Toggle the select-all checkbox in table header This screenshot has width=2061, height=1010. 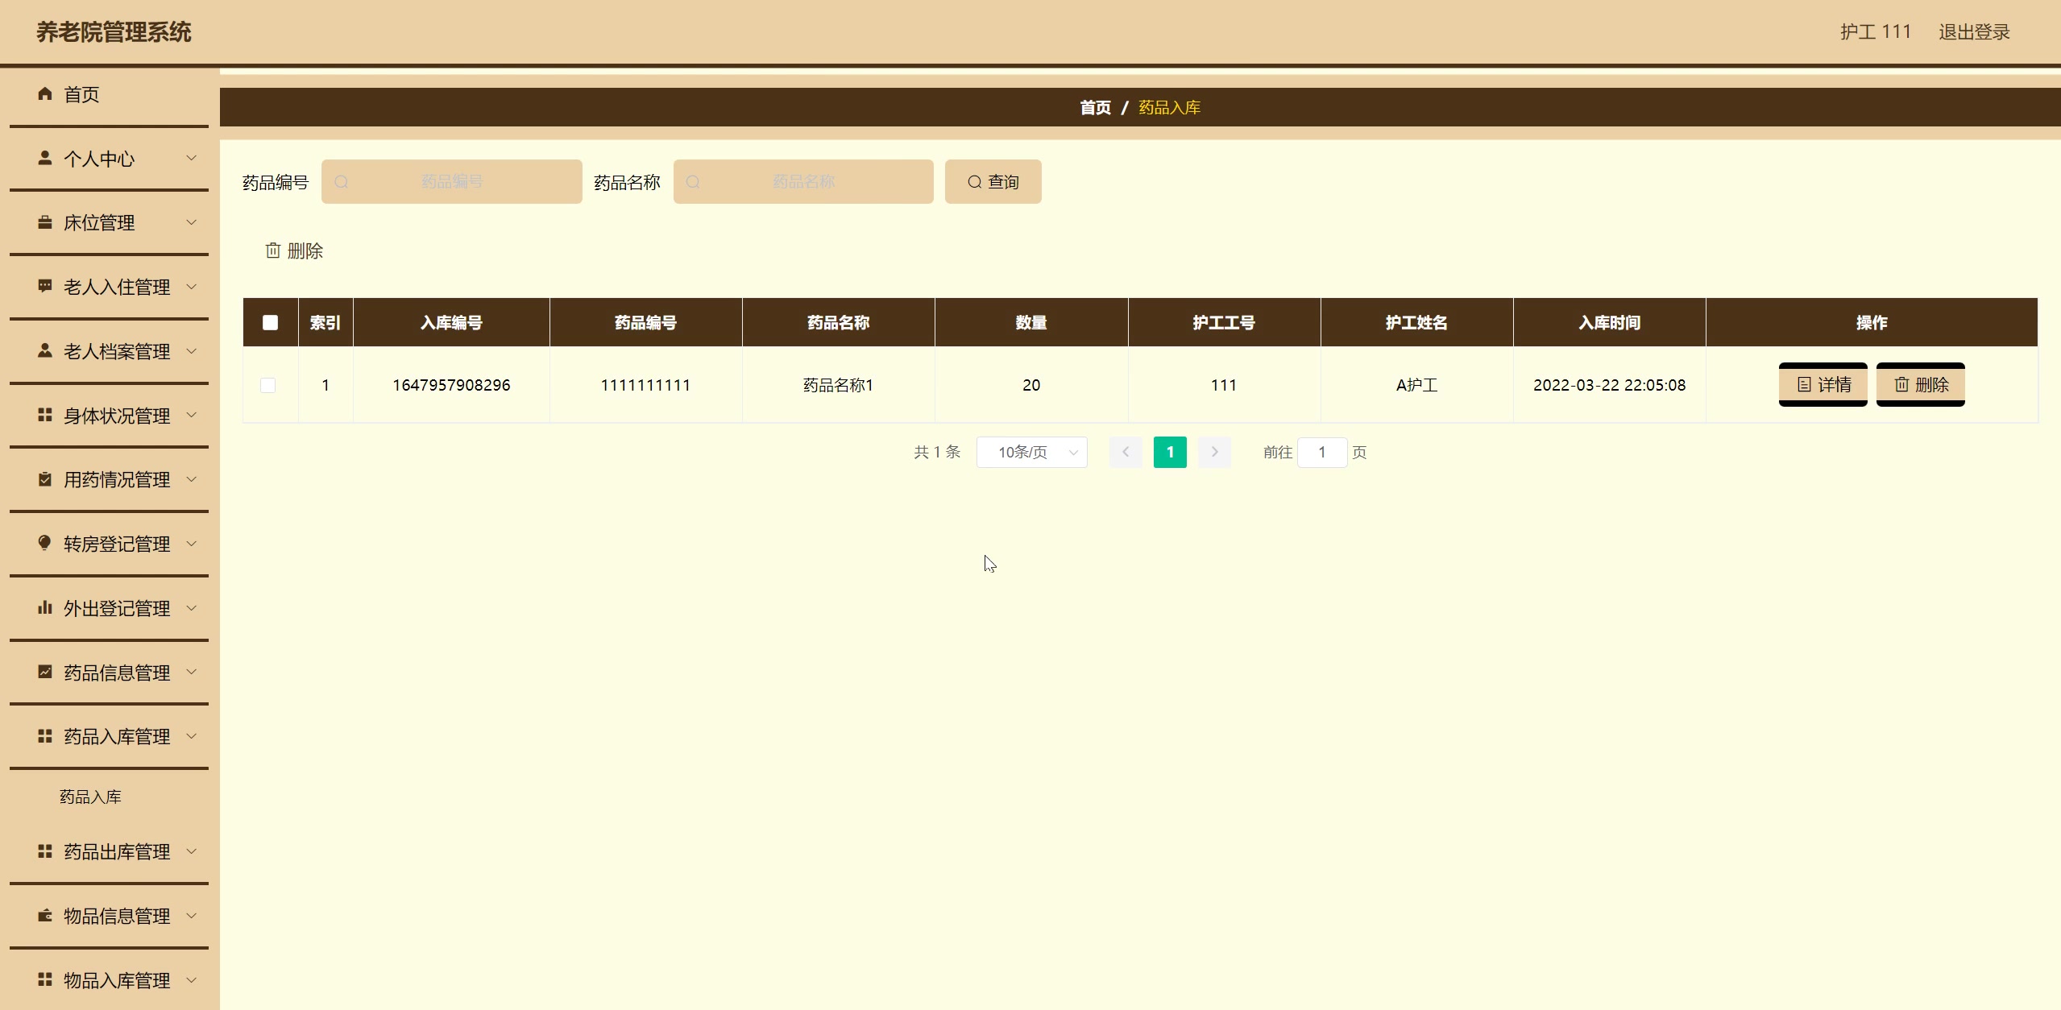270,322
